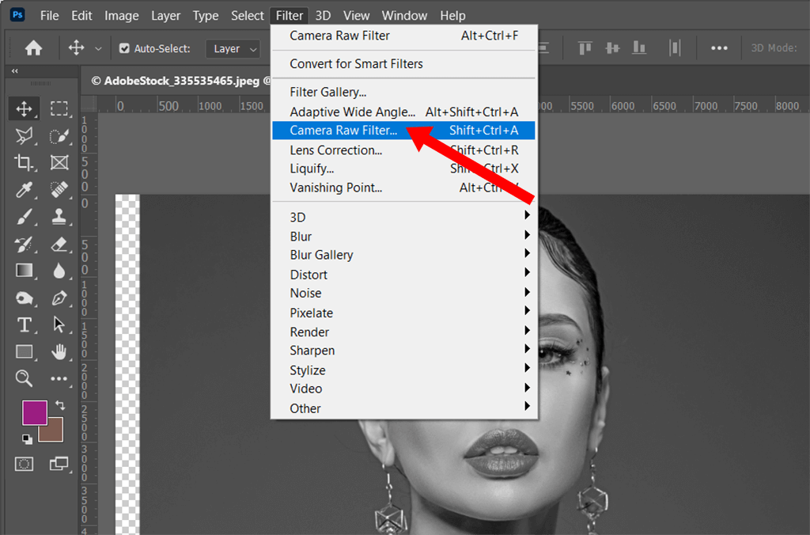Screen dimensions: 810x535
Task: Open the Stylize submenu
Action: pos(404,370)
